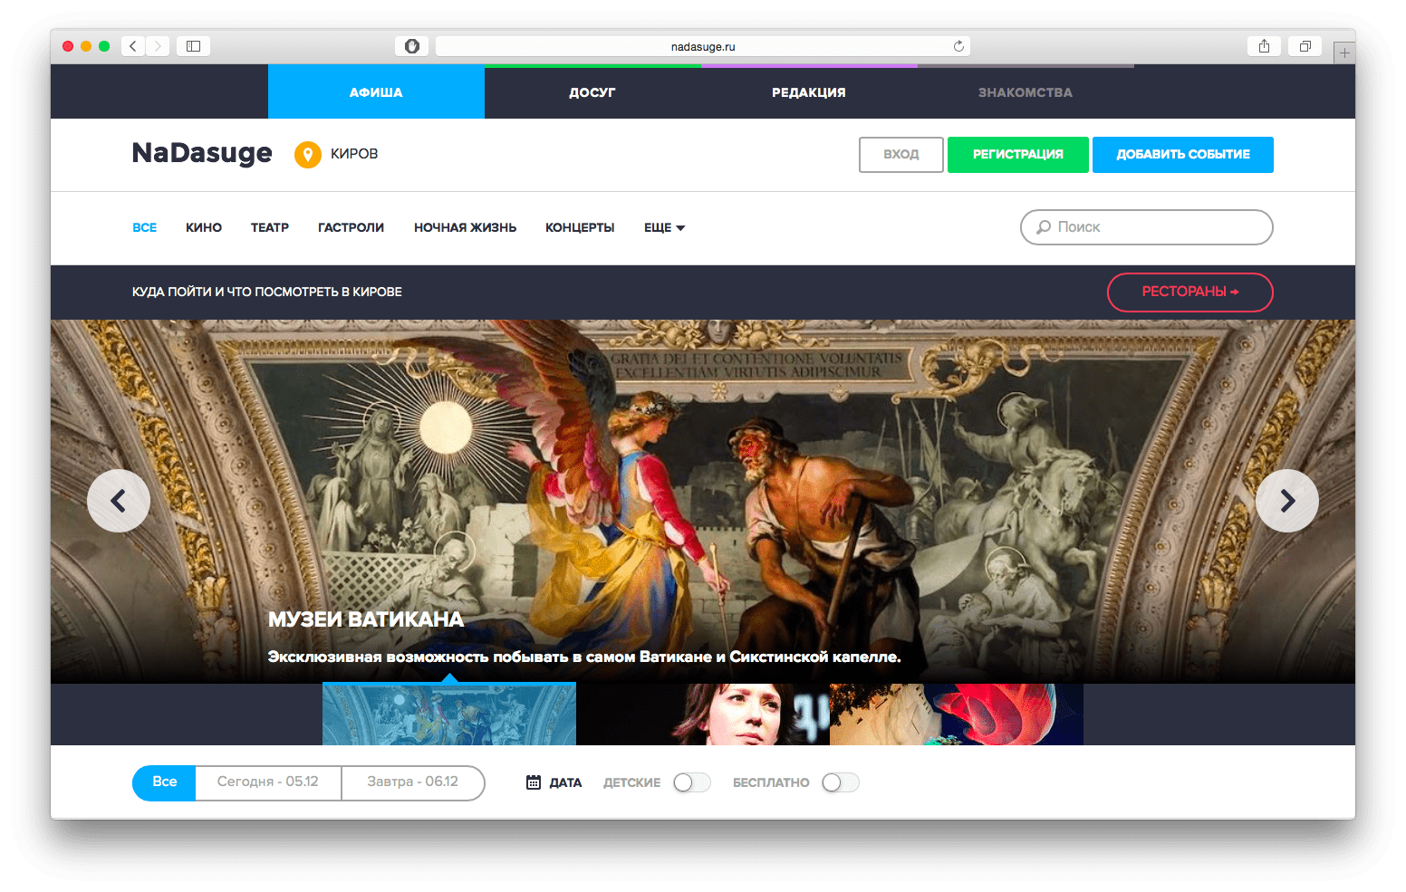The image size is (1406, 892).
Task: Click the slide description about Сикстинской капелле
Action: click(x=584, y=657)
